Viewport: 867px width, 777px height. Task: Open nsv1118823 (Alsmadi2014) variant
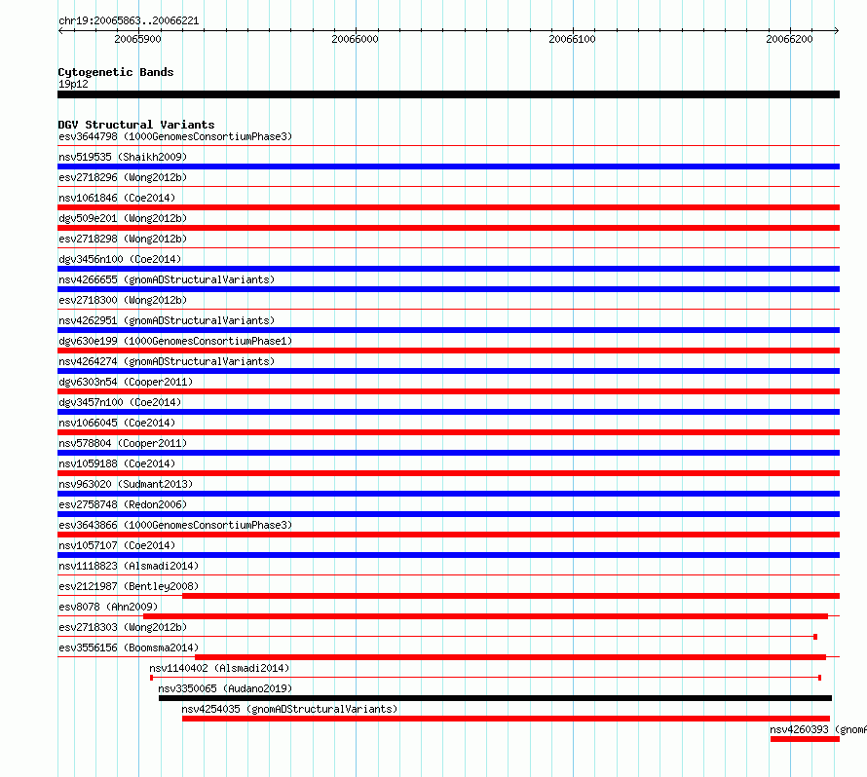tap(129, 566)
